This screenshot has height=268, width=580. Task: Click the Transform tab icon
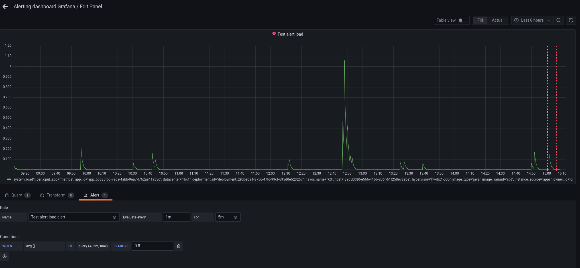(42, 195)
